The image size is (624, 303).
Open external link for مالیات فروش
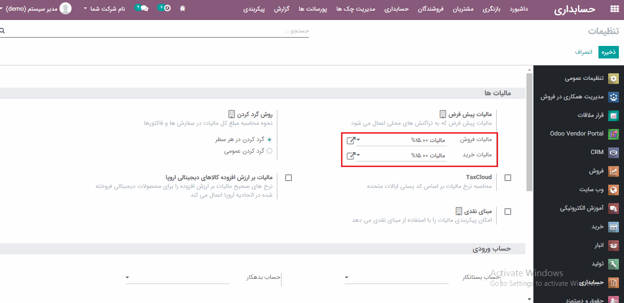pos(351,140)
